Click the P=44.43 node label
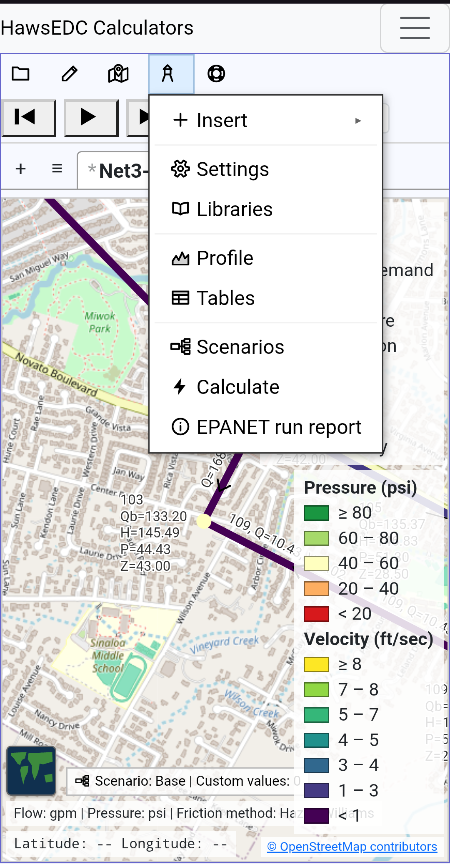The height and width of the screenshot is (865, 450). pos(145,550)
